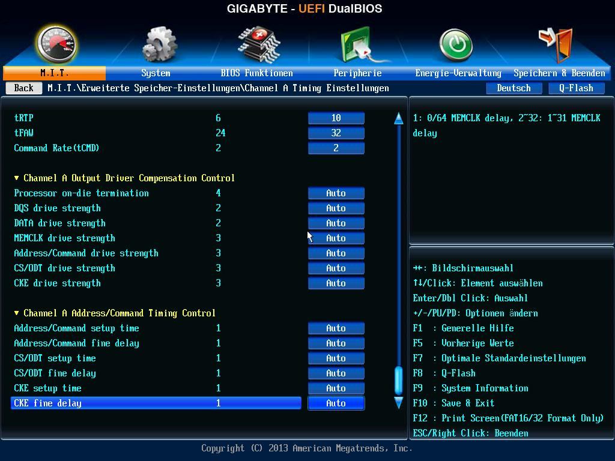Select the tRTP row label
Screen dimensions: 615x461
[24, 118]
